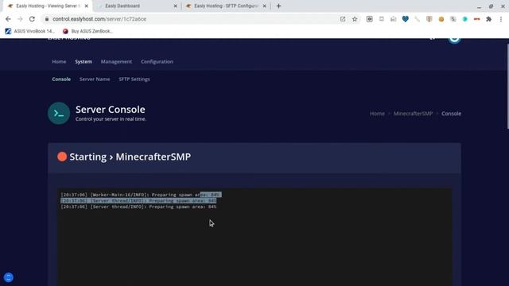This screenshot has height=286, width=509.
Task: Reload the page with refresh icon
Action: (32, 19)
